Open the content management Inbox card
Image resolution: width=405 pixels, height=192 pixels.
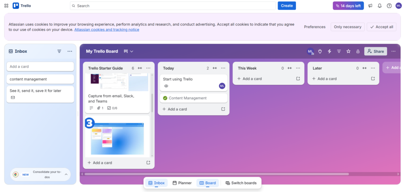[x=40, y=79]
